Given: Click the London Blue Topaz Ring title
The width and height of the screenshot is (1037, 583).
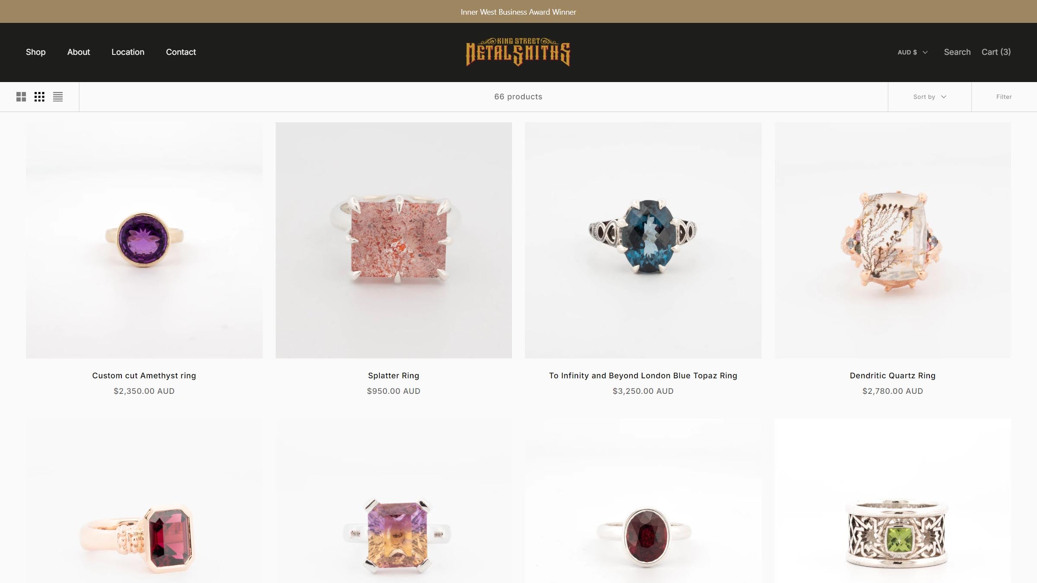Looking at the screenshot, I should pyautogui.click(x=643, y=376).
